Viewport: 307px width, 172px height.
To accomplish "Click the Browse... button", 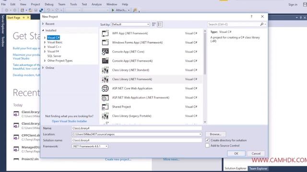I will tap(215, 134).
